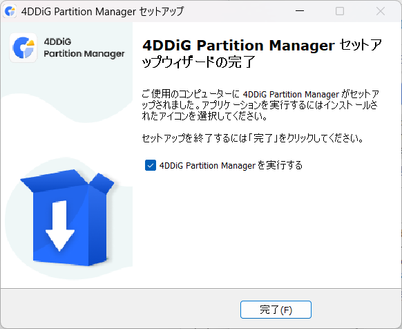Click the paragraph starting with ご使用のコンピューターに
Image resolution: width=402 pixels, height=329 pixels.
tap(260, 105)
